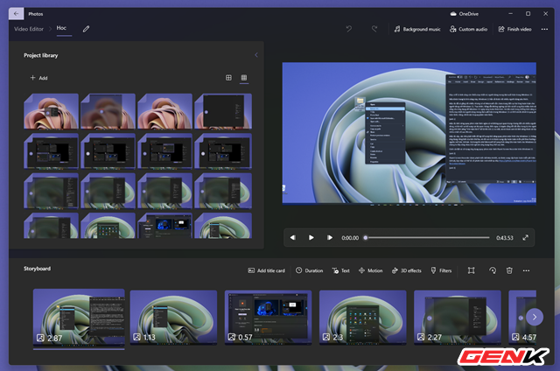Image resolution: width=560 pixels, height=371 pixels.
Task: Step forward one frame in preview
Action: [x=329, y=237]
